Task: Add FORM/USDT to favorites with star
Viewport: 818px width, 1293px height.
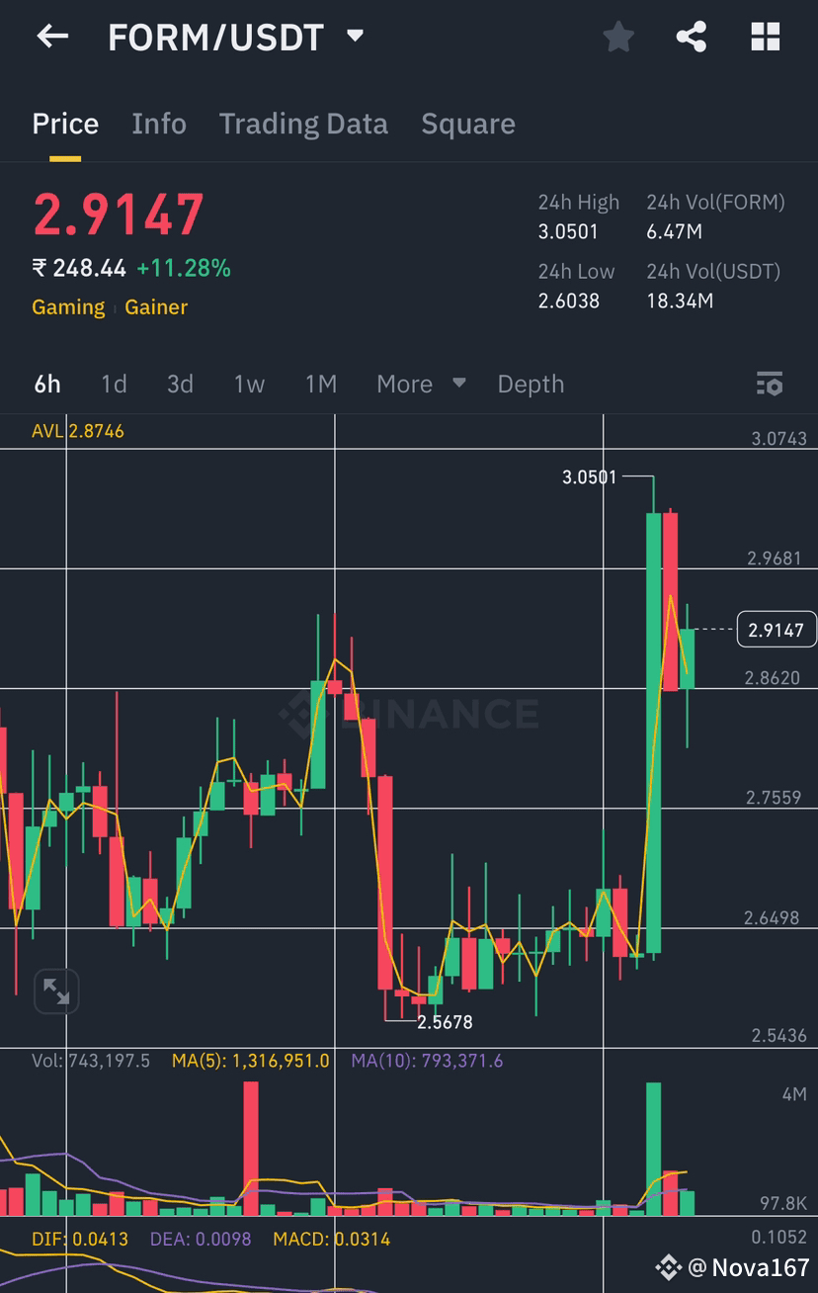Action: click(618, 38)
